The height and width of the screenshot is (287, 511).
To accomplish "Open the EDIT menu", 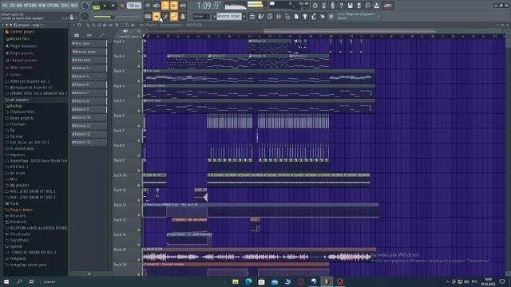I will (x=13, y=6).
